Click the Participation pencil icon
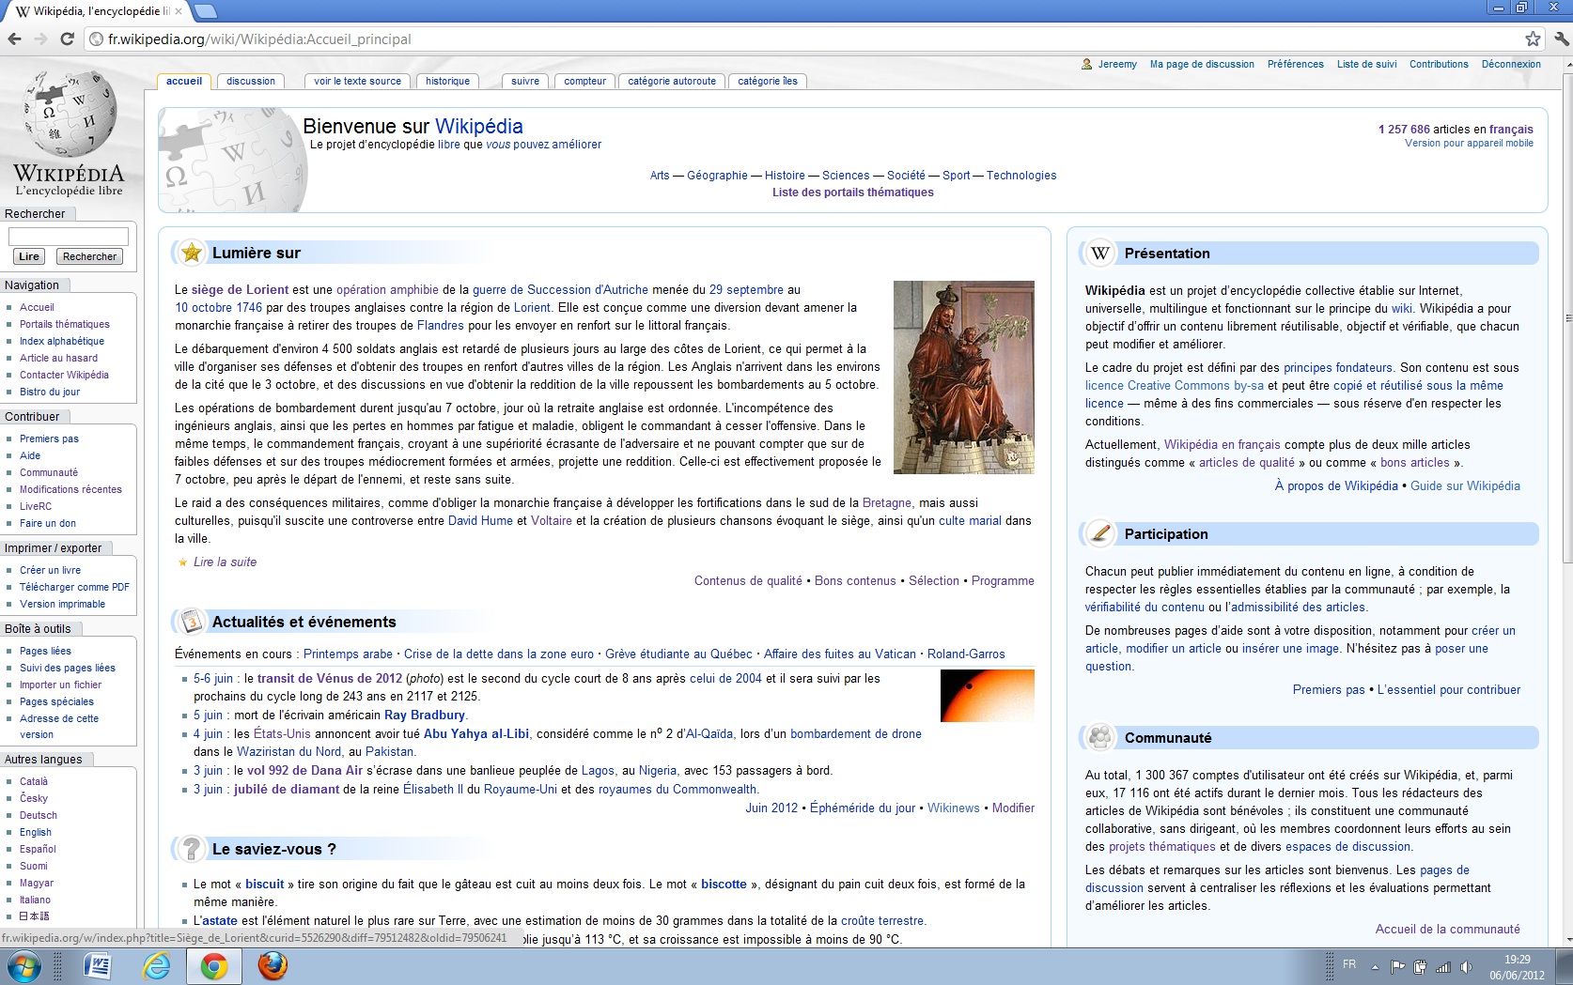 click(1099, 533)
